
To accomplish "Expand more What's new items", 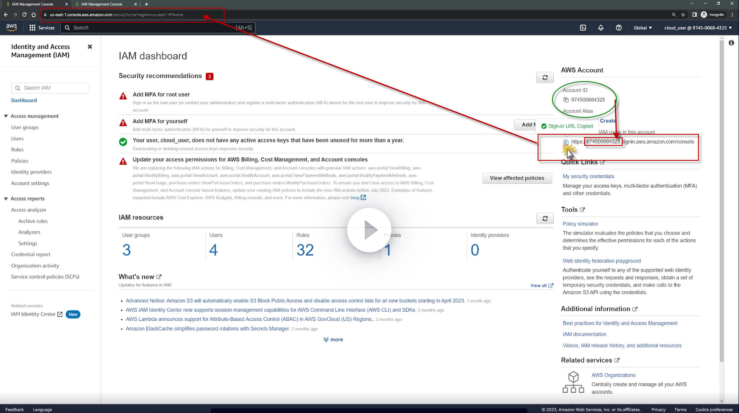I will pyautogui.click(x=333, y=339).
